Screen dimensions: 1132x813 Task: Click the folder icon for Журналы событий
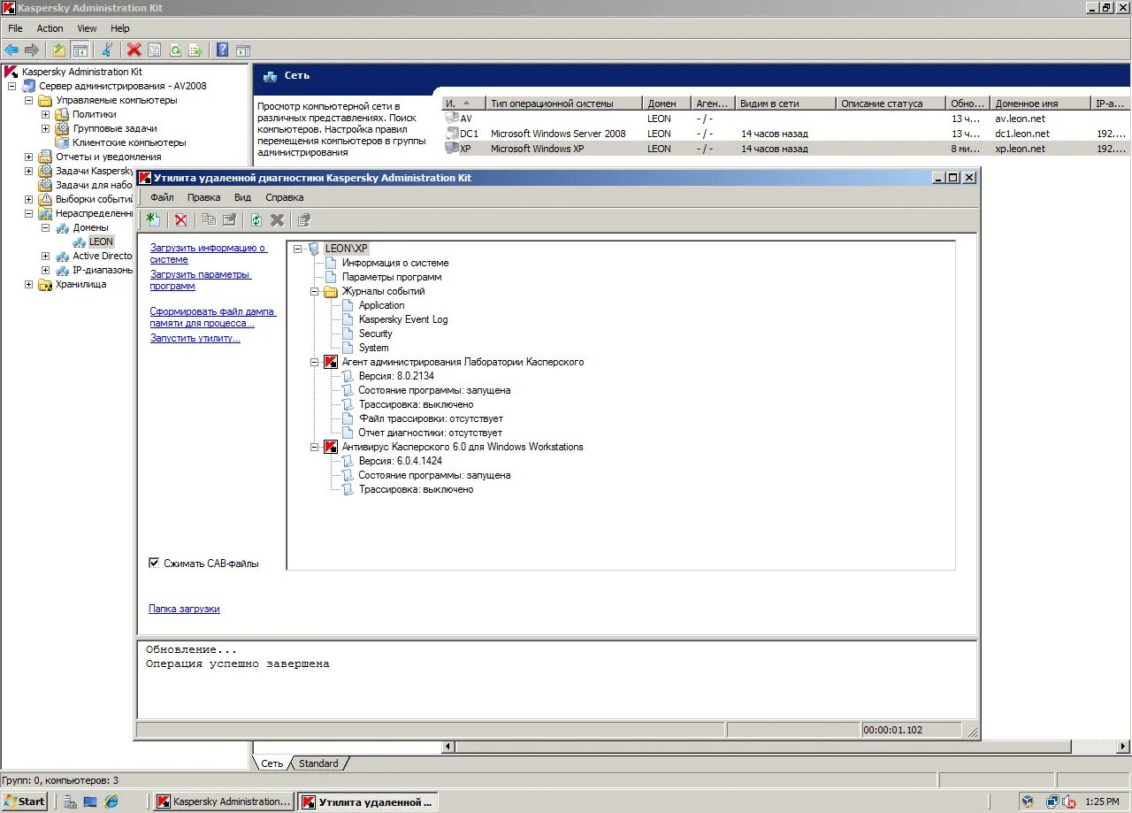pyautogui.click(x=331, y=291)
